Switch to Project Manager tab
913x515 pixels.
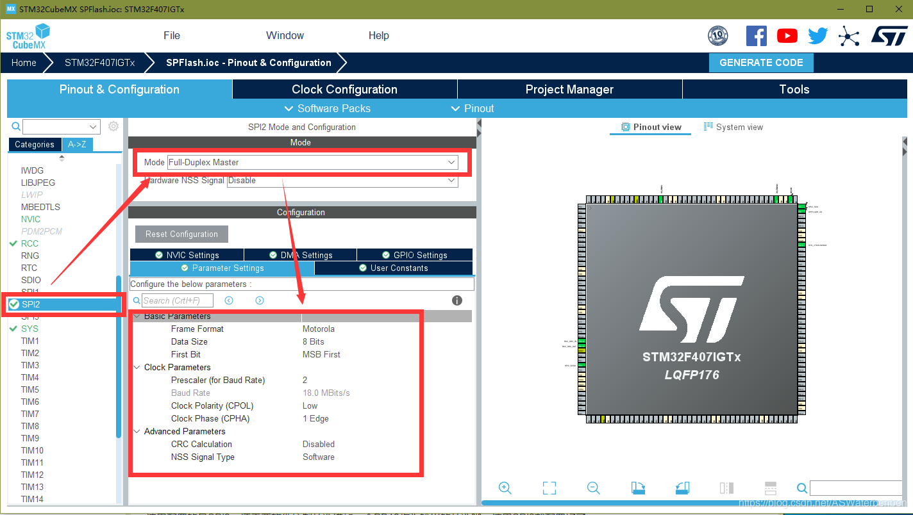(570, 90)
